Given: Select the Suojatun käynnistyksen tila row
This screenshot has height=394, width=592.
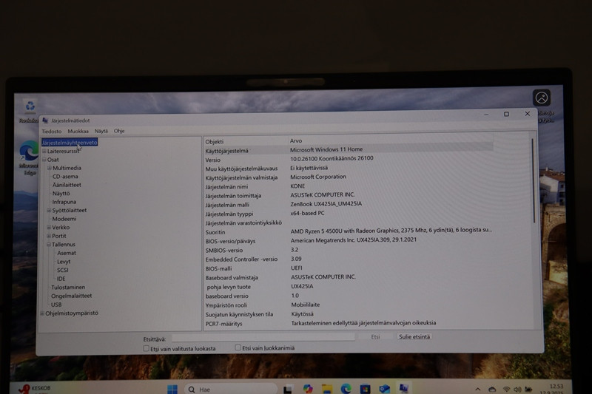Looking at the screenshot, I should click(x=349, y=314).
